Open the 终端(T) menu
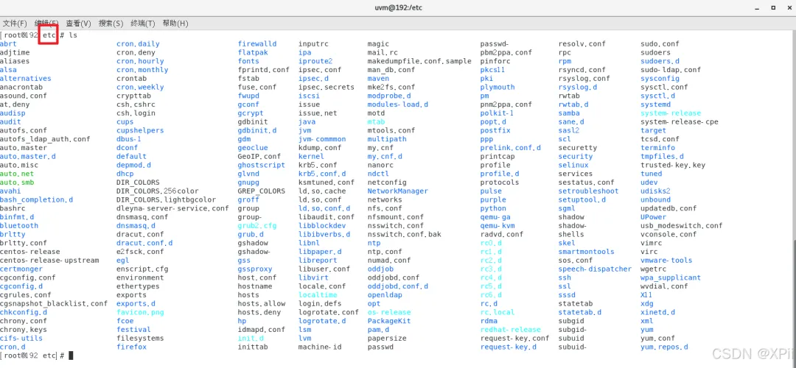Screen dimensions: 796x368 (143, 24)
